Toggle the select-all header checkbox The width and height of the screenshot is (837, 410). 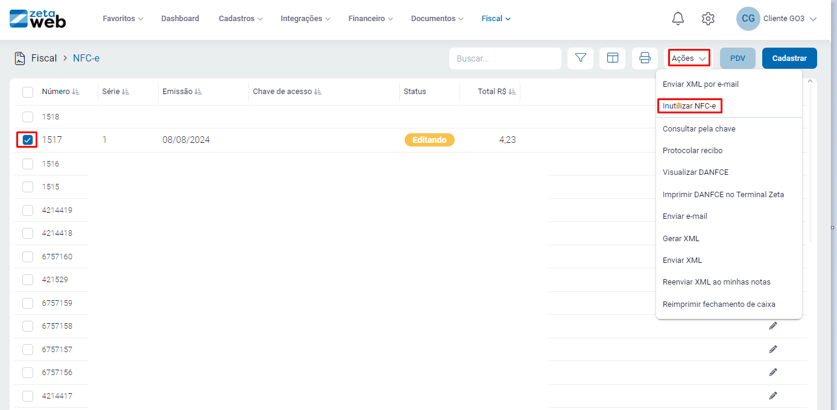28,92
